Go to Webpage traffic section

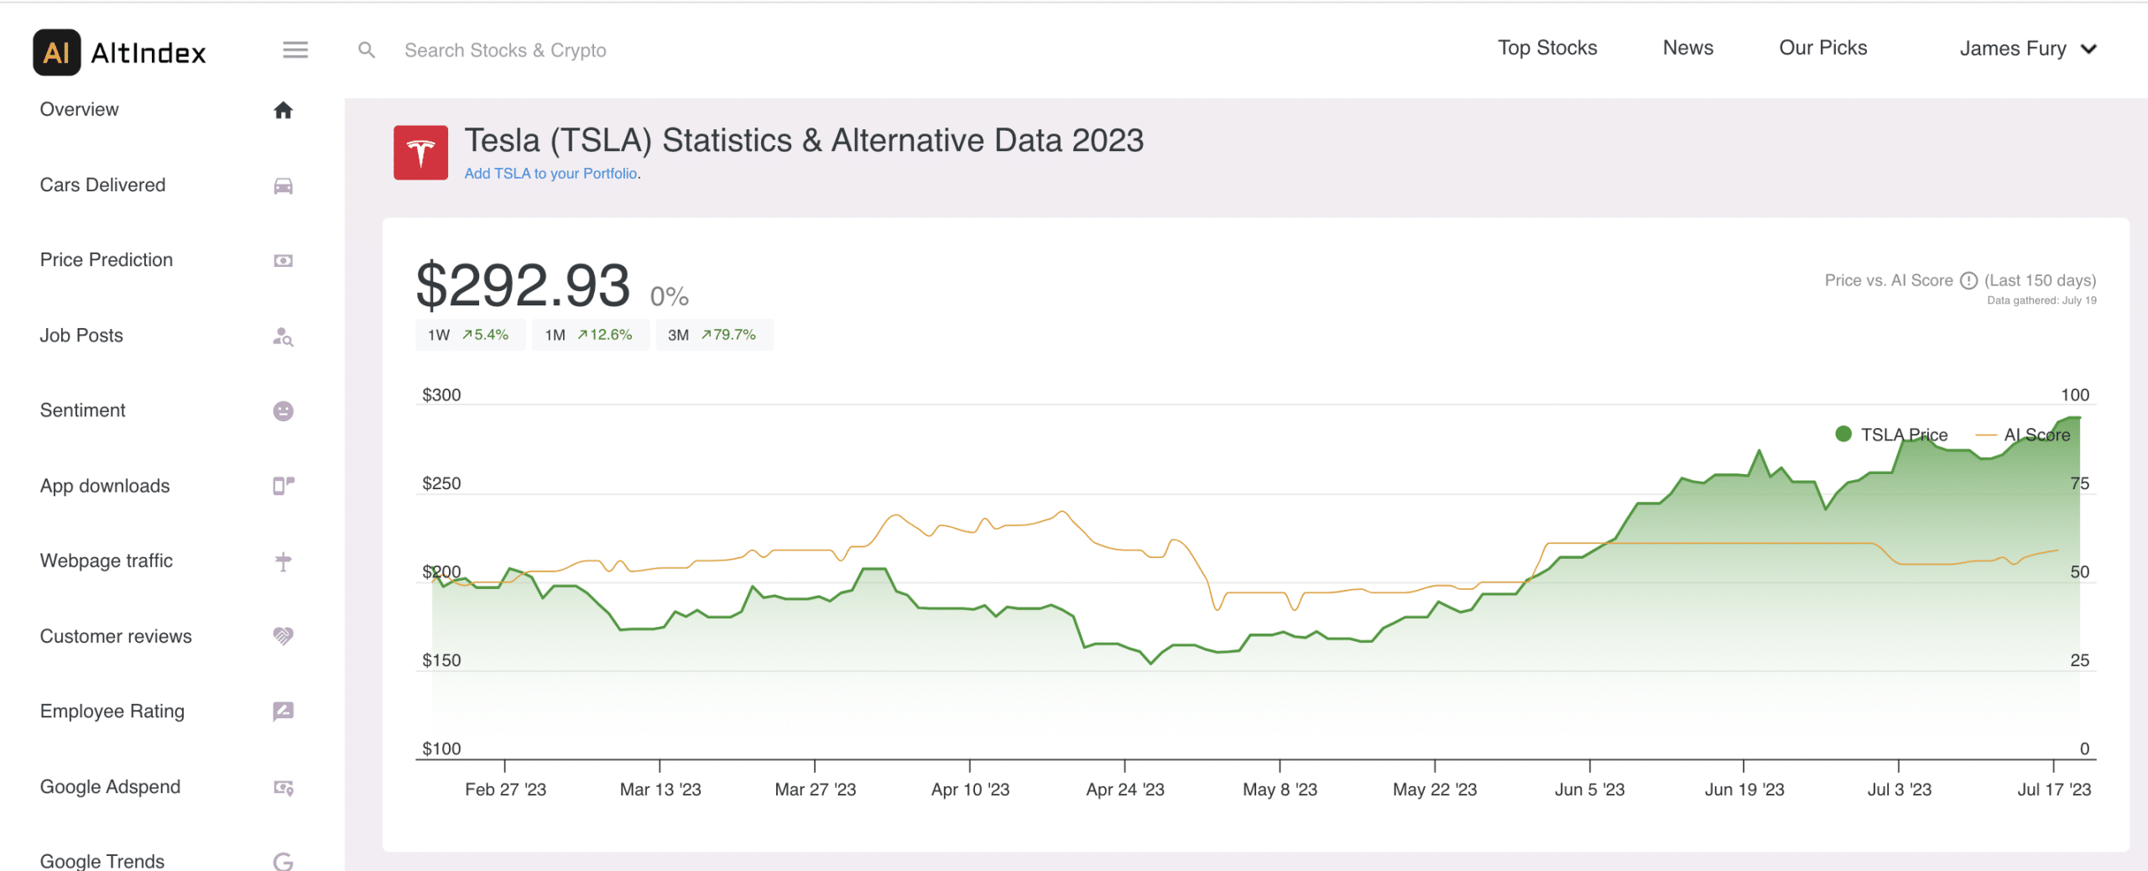pos(107,561)
